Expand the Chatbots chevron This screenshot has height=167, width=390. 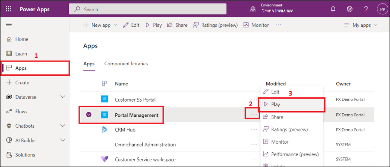coord(63,126)
